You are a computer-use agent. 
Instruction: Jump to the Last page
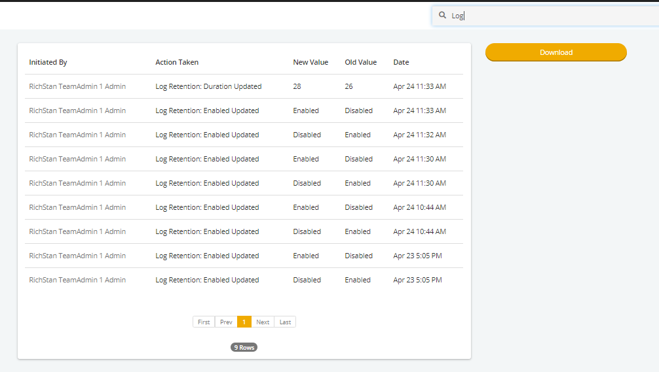tap(285, 322)
